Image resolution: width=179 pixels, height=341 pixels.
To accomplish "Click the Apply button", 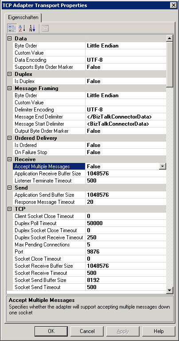I will click(123, 331).
